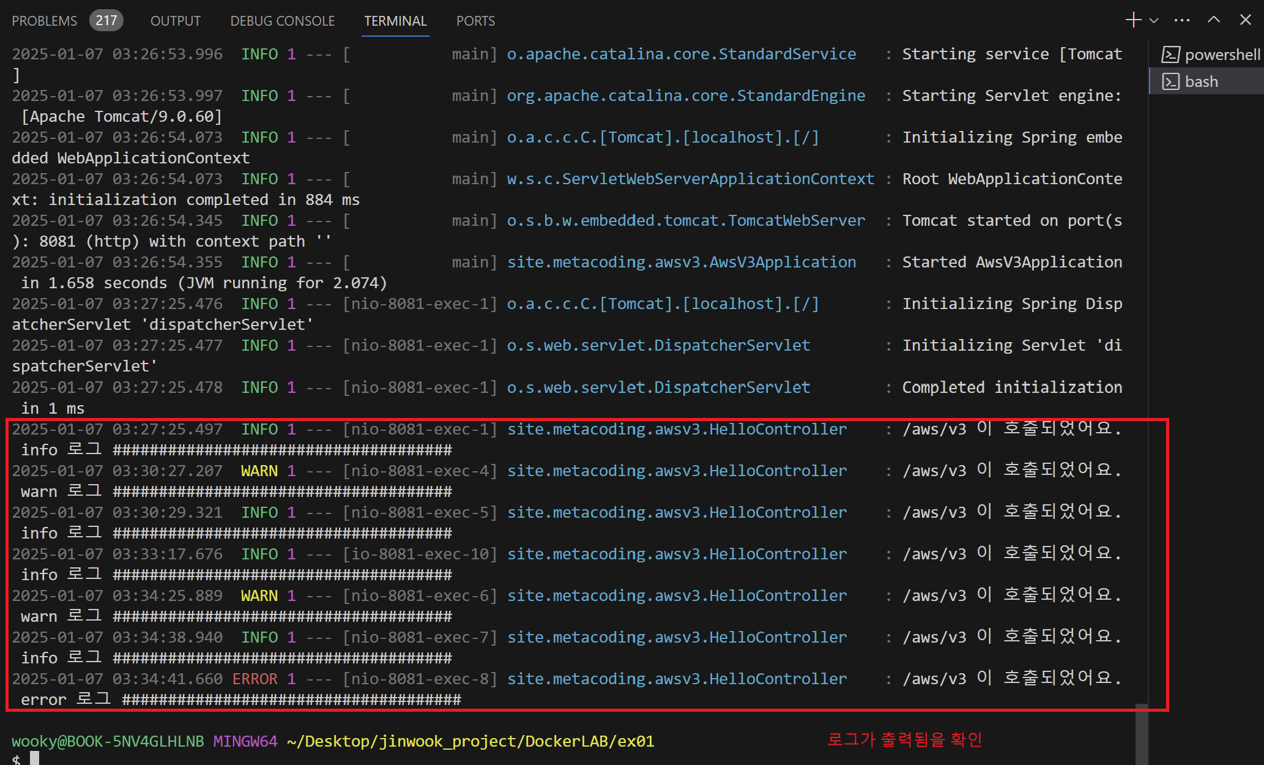
Task: Click the powershell terminal icon
Action: 1170,54
